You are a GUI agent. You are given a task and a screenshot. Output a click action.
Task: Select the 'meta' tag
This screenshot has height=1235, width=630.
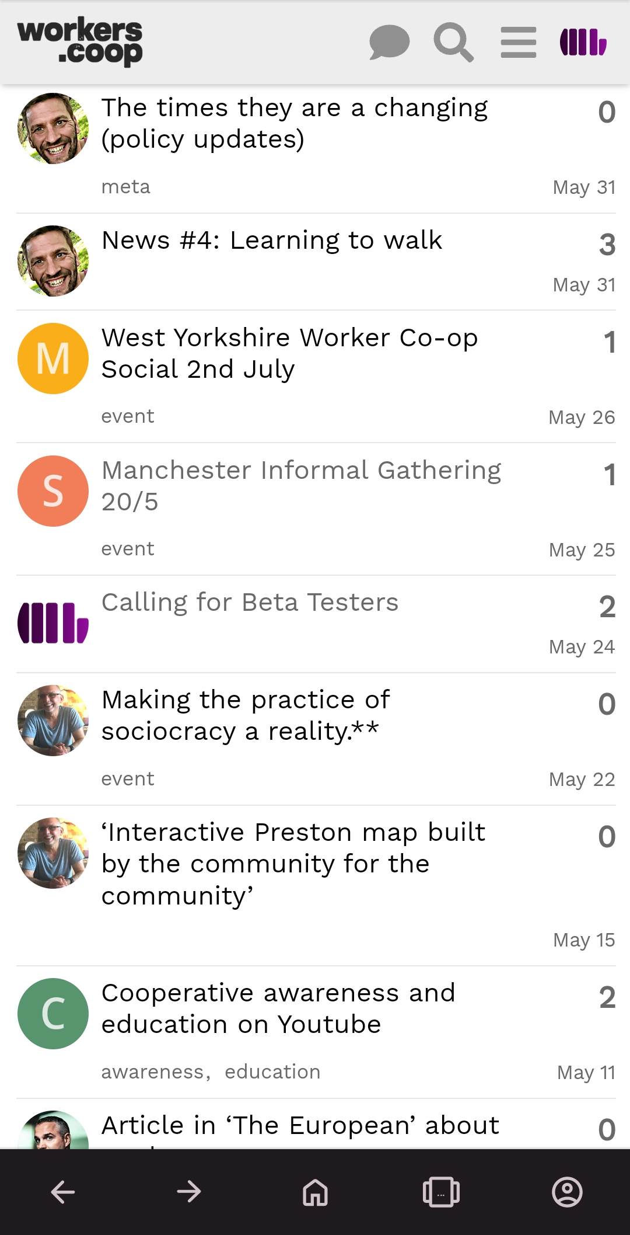point(126,187)
